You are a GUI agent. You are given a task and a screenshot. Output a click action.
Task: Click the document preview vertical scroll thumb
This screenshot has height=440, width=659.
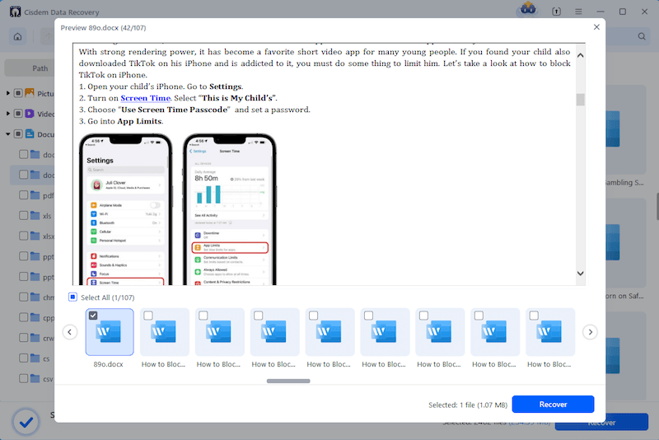point(581,100)
